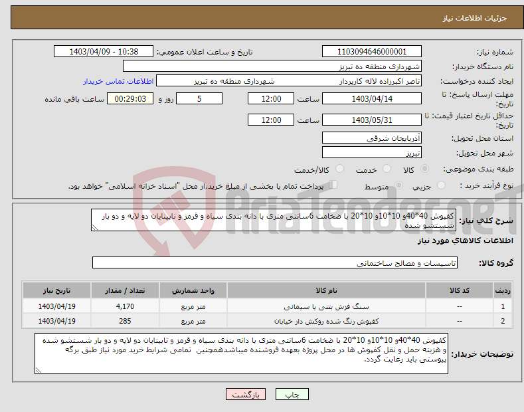Image resolution: width=524 pixels, height=412 pixels.
Task: Click price validity date 1403/05/31
Action: (x=372, y=120)
